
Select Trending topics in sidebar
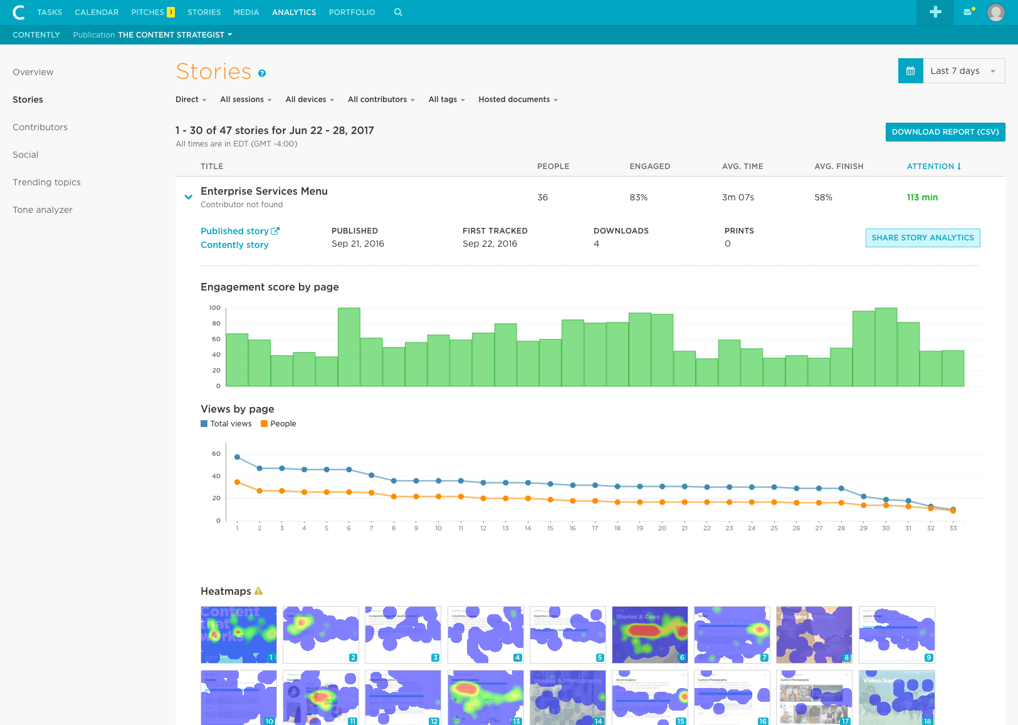click(x=46, y=182)
